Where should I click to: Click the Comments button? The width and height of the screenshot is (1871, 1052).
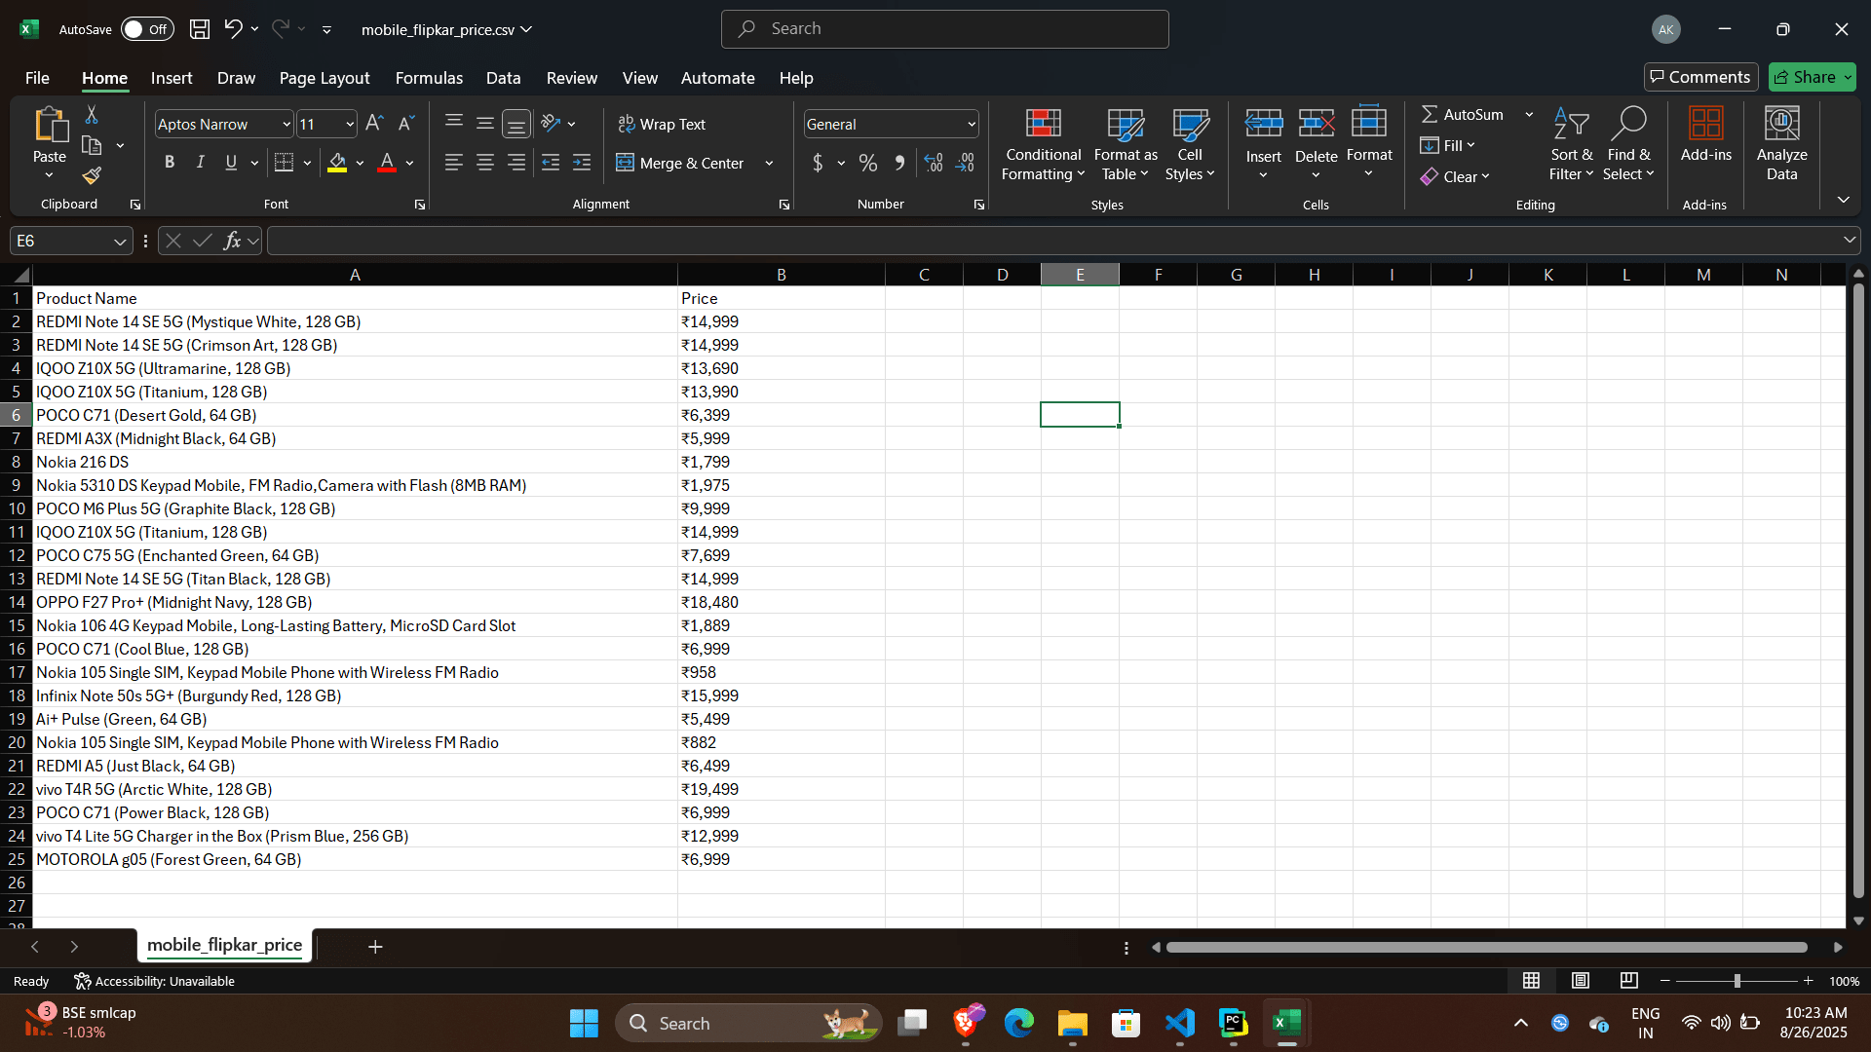[x=1700, y=77]
